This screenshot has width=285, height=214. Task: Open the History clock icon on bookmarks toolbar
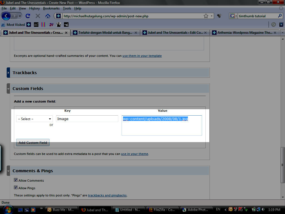[274, 25]
